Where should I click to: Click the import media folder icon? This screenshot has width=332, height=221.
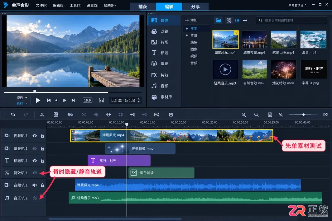218,21
